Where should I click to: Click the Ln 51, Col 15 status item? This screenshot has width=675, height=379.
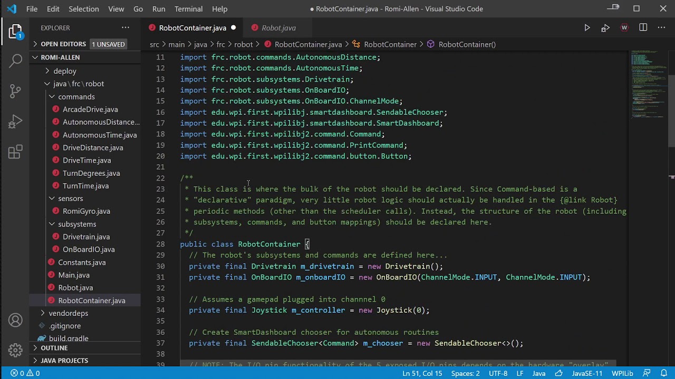coord(422,373)
